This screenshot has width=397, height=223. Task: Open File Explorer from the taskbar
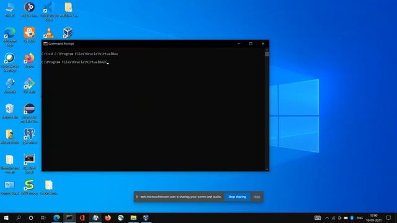click(x=133, y=217)
